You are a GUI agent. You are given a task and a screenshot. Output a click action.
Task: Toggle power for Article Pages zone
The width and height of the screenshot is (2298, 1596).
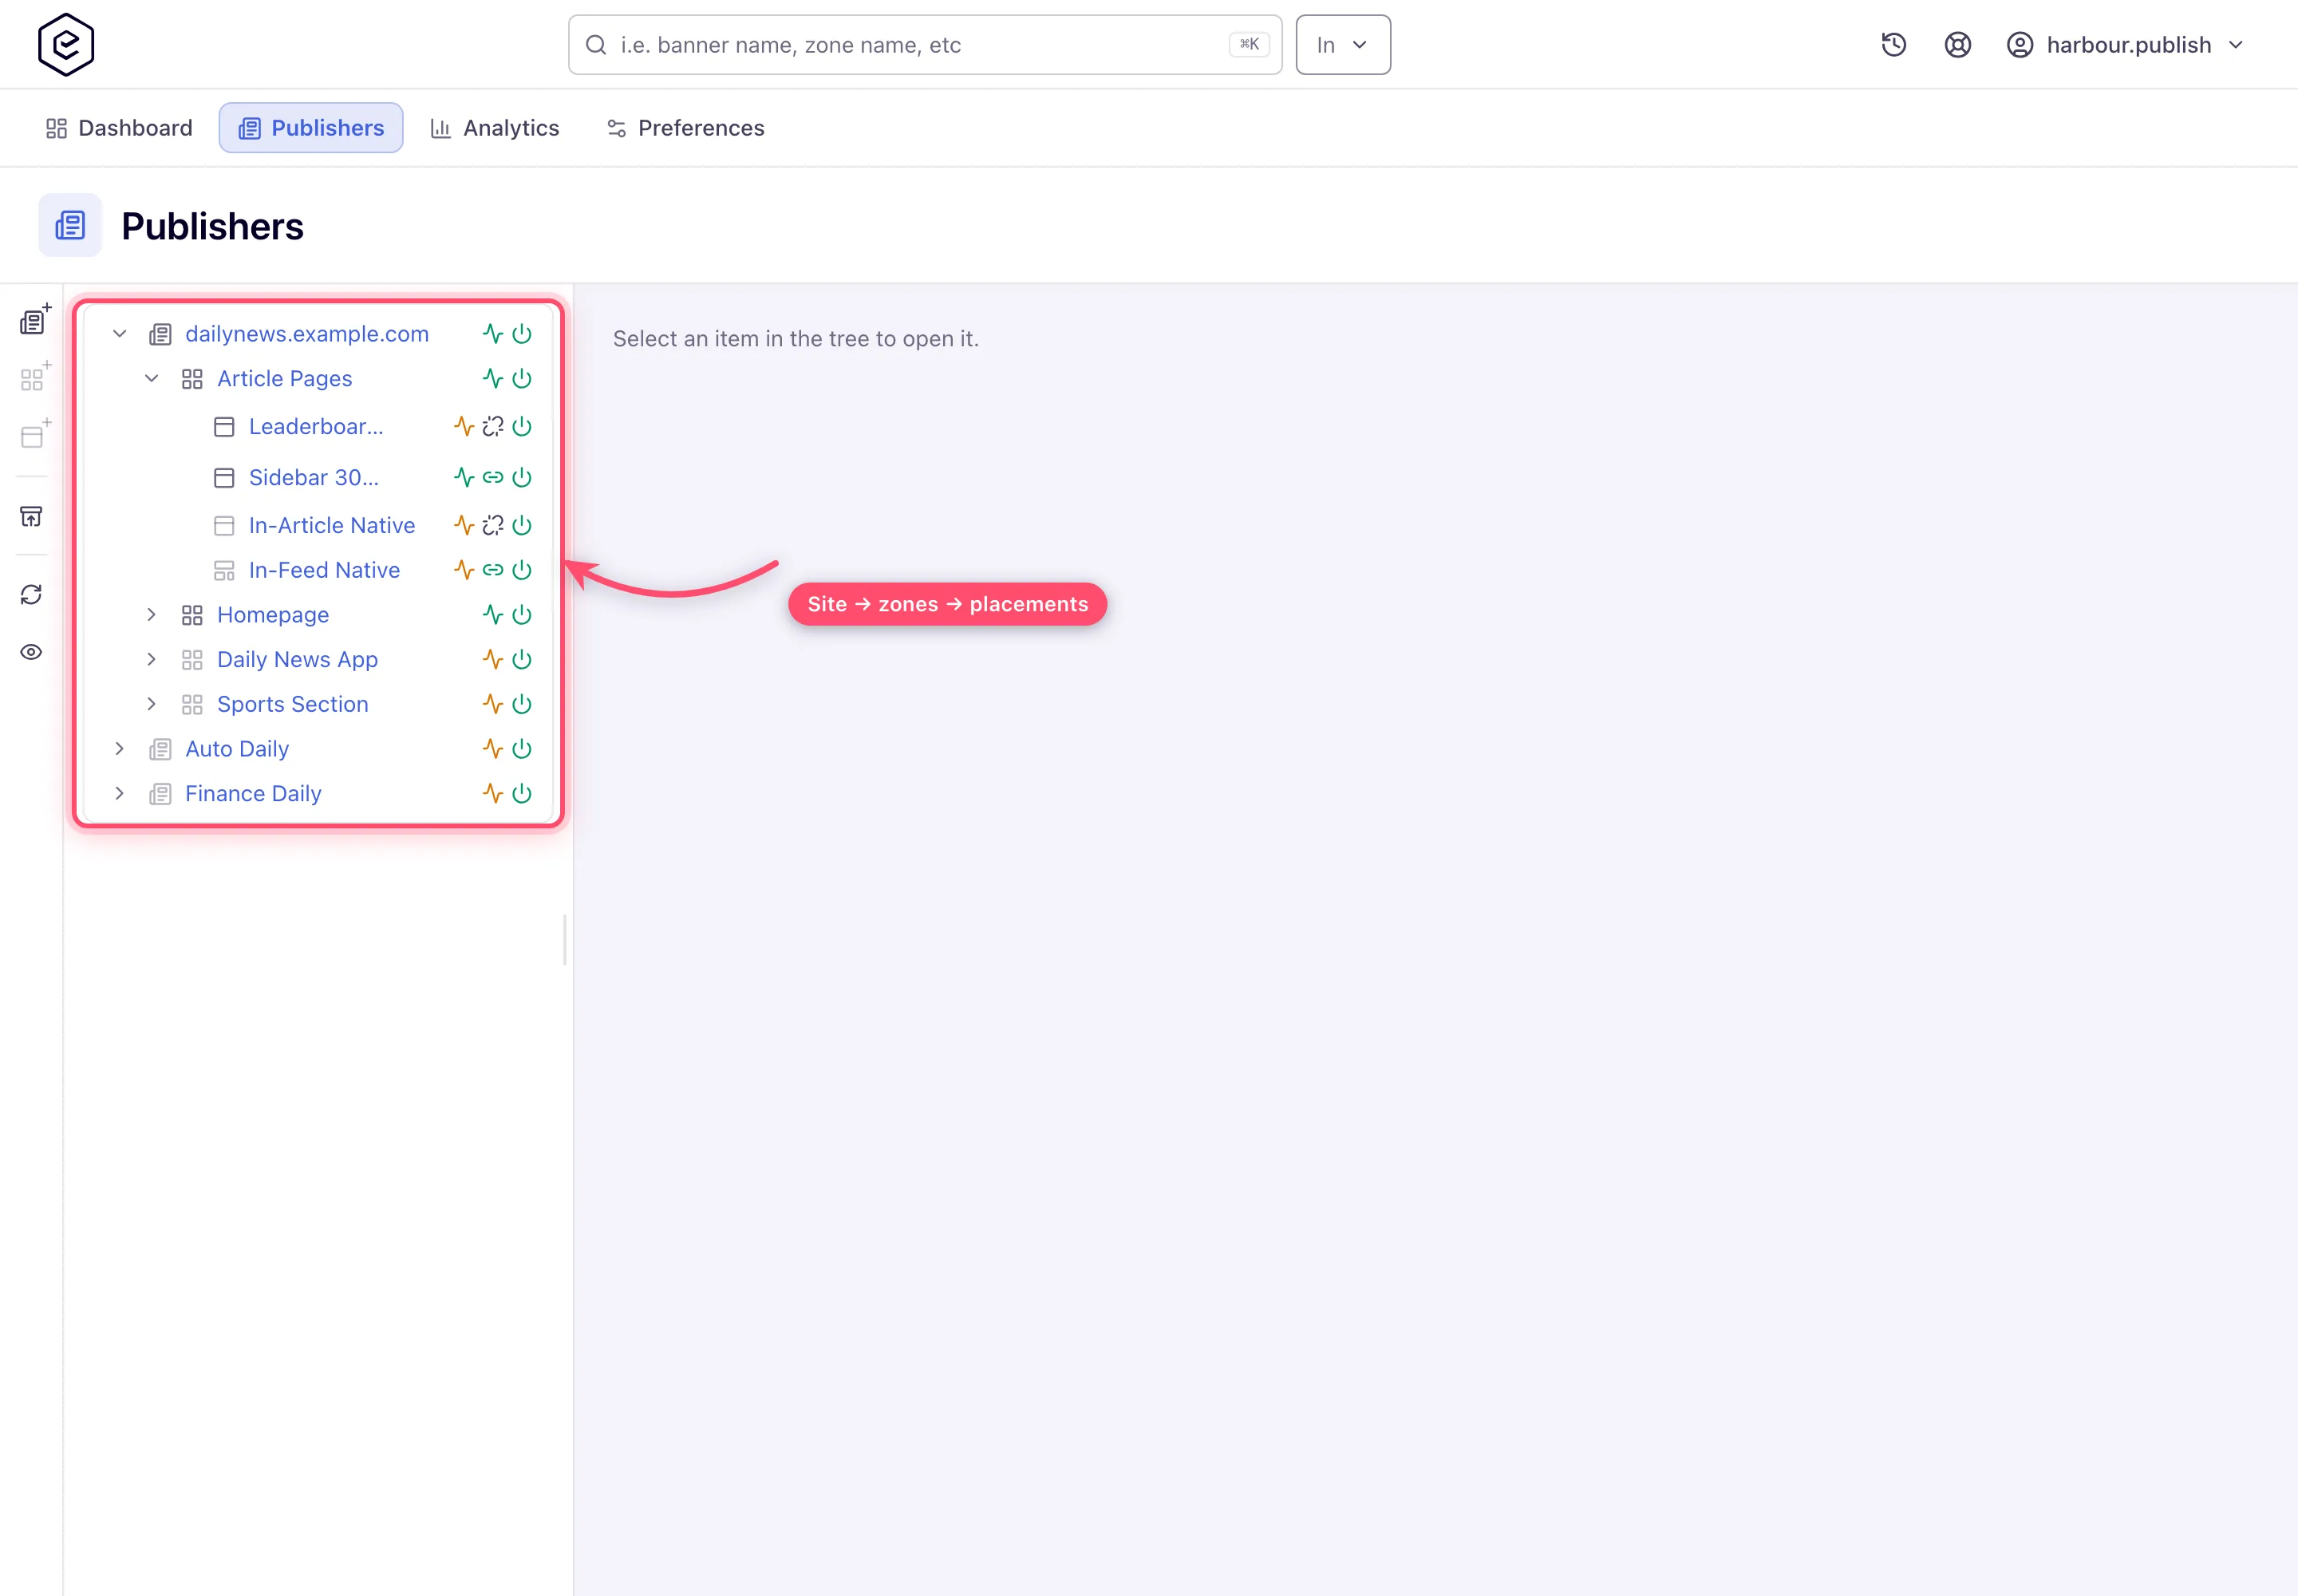click(x=522, y=379)
